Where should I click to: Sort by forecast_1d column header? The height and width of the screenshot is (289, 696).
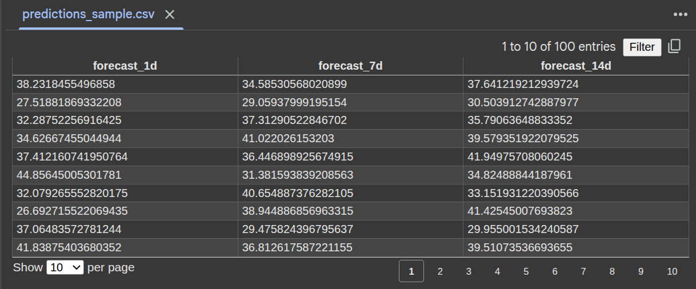pos(125,66)
